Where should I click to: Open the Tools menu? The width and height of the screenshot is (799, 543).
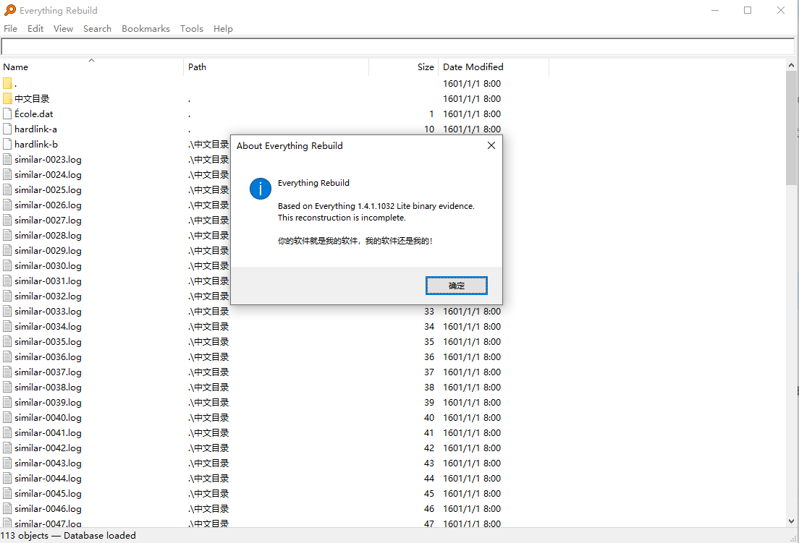click(x=192, y=28)
